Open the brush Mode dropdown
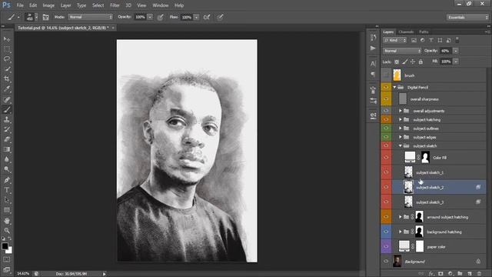 [x=91, y=17]
